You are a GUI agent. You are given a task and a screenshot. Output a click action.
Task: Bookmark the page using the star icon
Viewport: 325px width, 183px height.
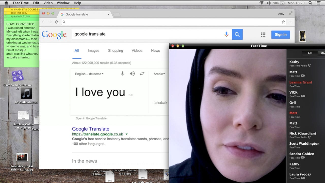[x=283, y=22]
